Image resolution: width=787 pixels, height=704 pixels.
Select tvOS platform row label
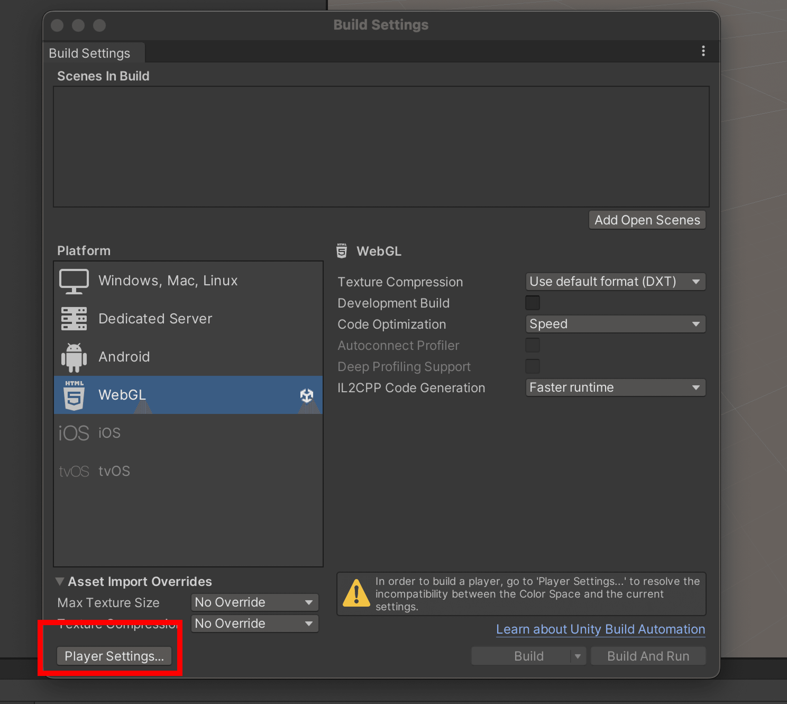[114, 471]
